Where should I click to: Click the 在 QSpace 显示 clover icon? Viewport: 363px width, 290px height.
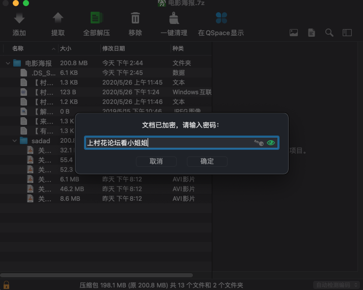pos(221,19)
